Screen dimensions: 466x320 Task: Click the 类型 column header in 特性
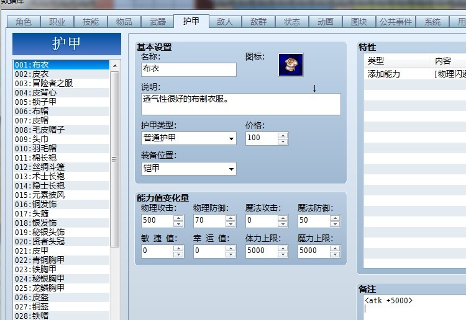[398, 61]
